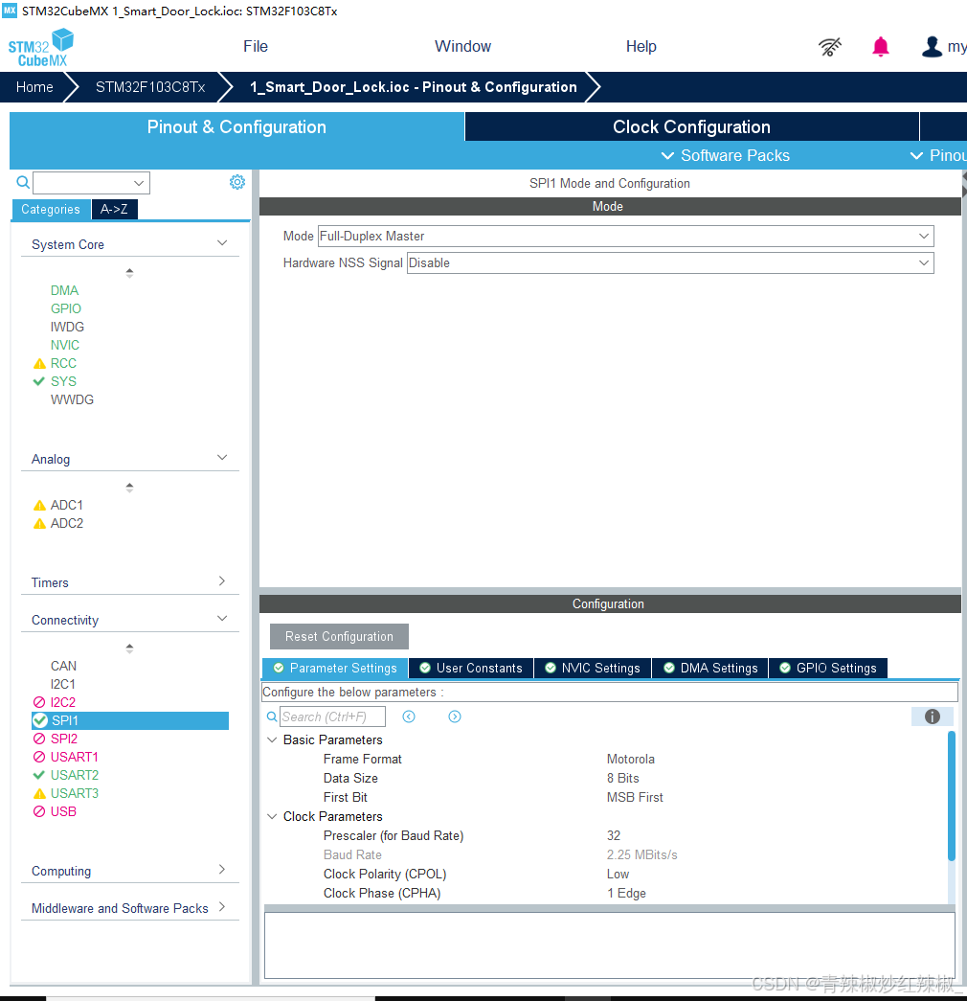
Task: Open the File menu
Action: 256,47
